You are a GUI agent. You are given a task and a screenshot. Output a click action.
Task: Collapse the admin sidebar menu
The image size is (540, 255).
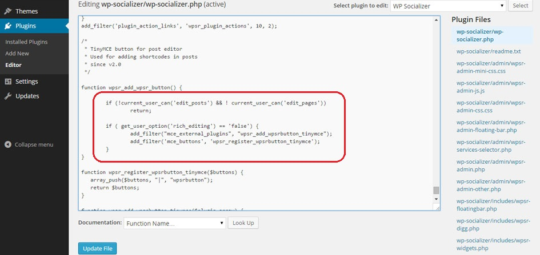pyautogui.click(x=29, y=145)
